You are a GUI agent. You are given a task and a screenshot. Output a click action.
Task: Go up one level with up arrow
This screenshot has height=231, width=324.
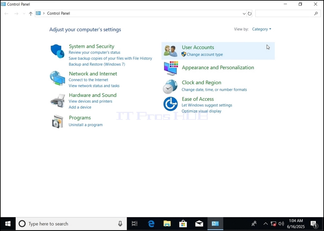point(31,14)
